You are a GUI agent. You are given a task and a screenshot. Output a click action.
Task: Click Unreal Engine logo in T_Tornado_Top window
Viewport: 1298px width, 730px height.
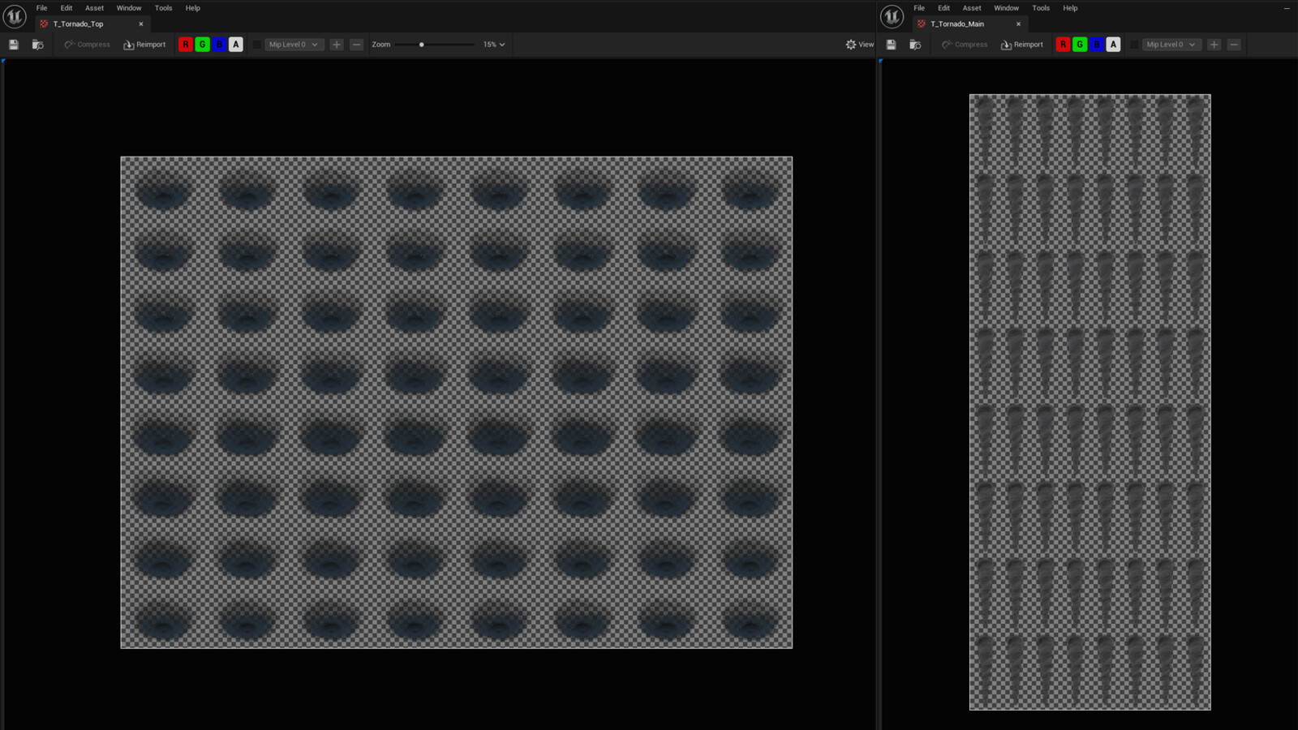[x=15, y=16]
